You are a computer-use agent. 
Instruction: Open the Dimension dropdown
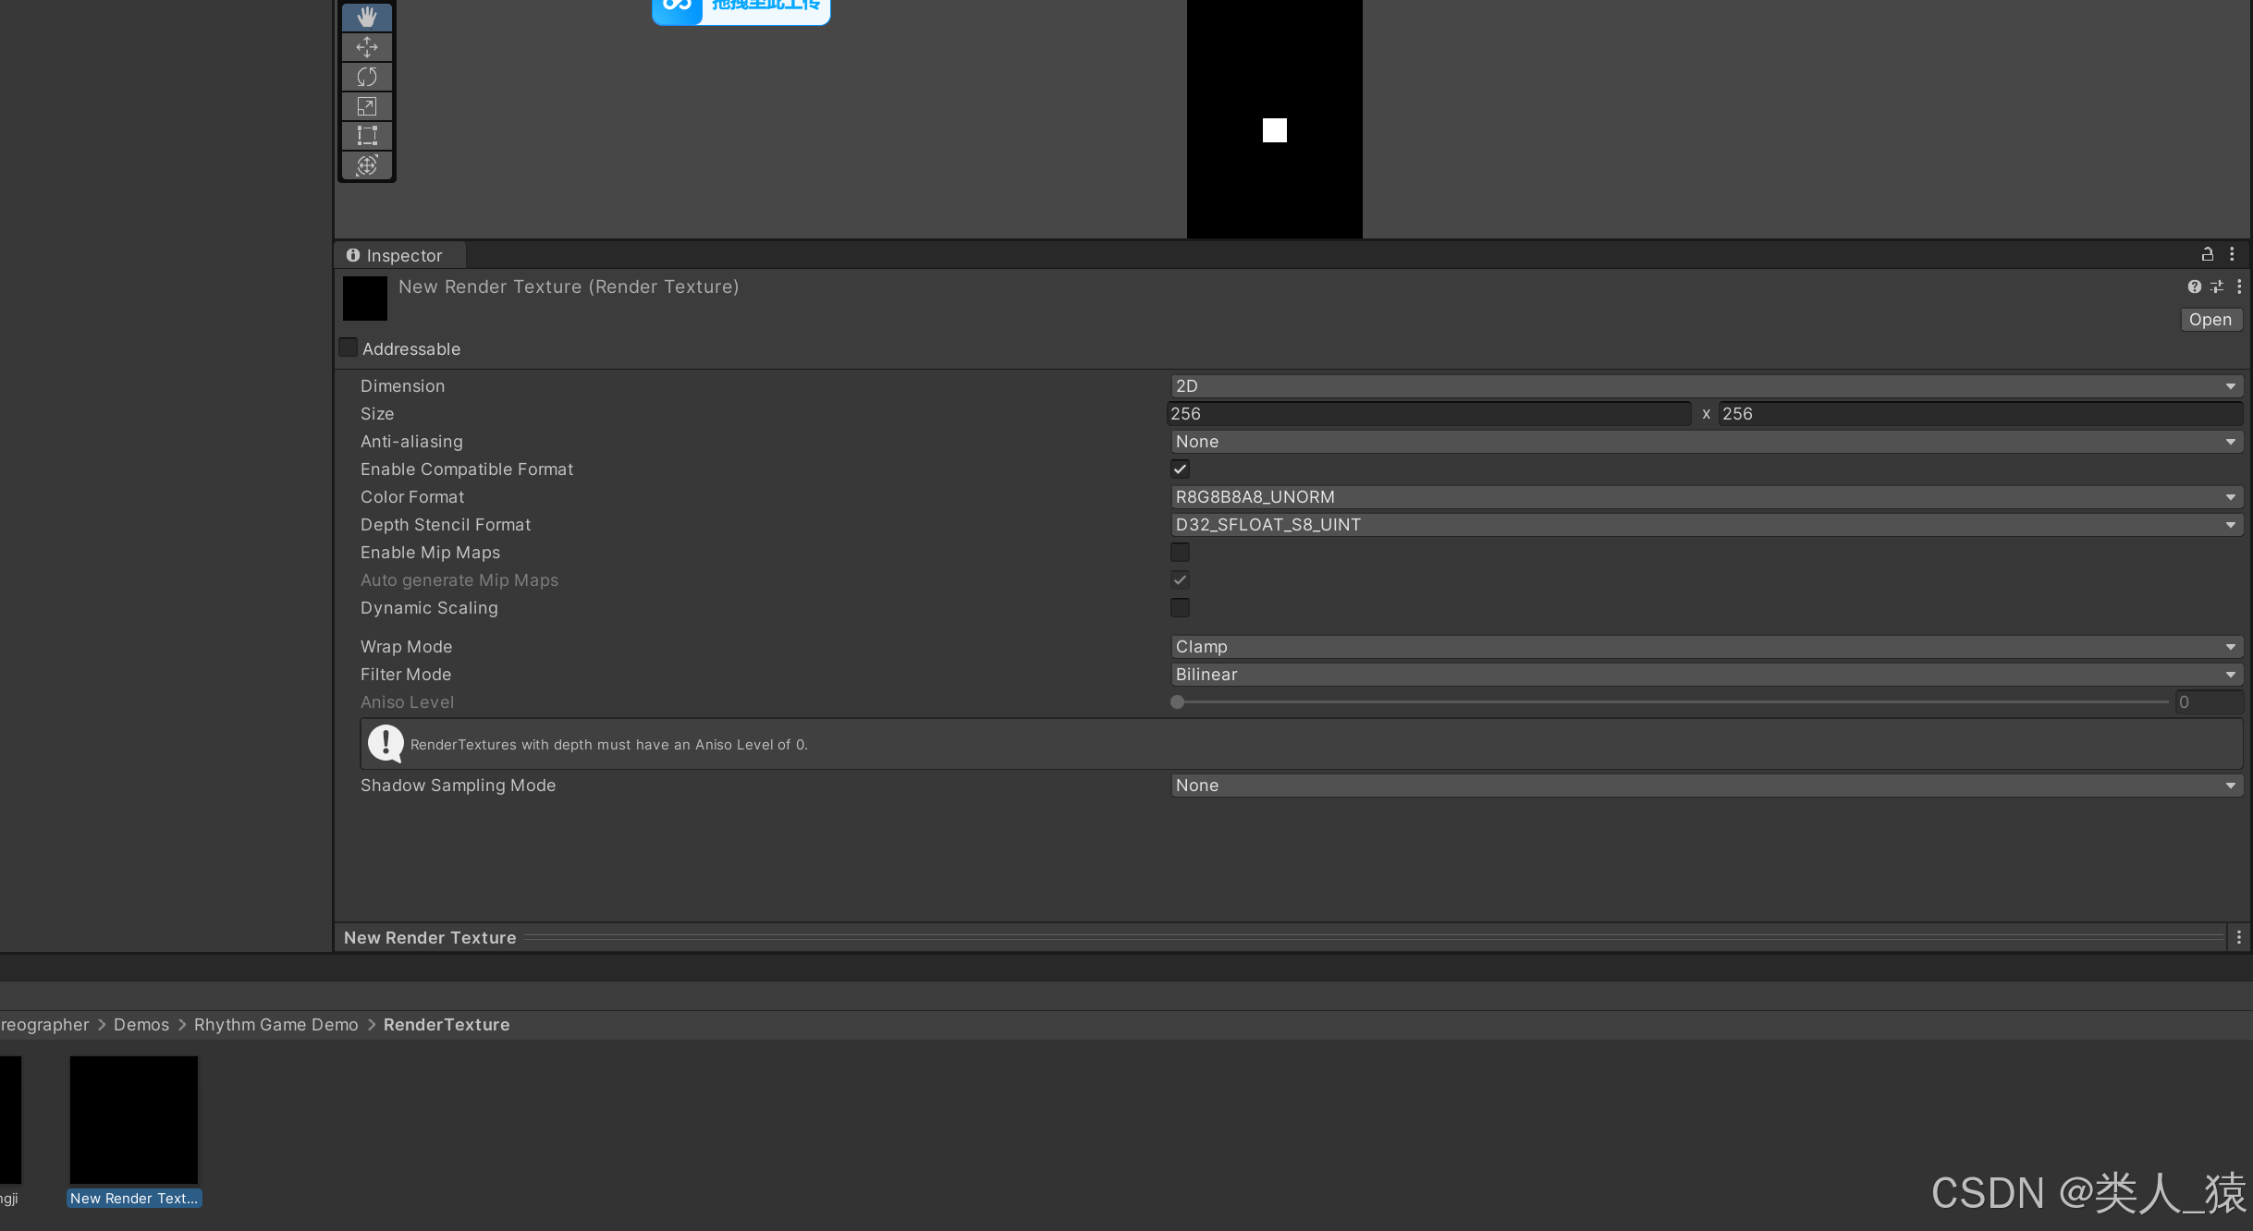click(1706, 386)
